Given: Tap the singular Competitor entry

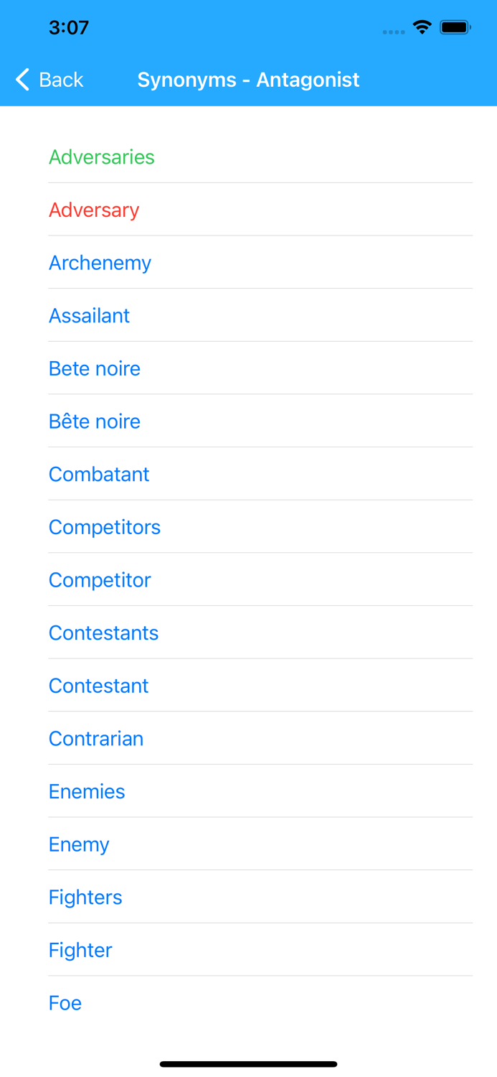Looking at the screenshot, I should [x=100, y=580].
